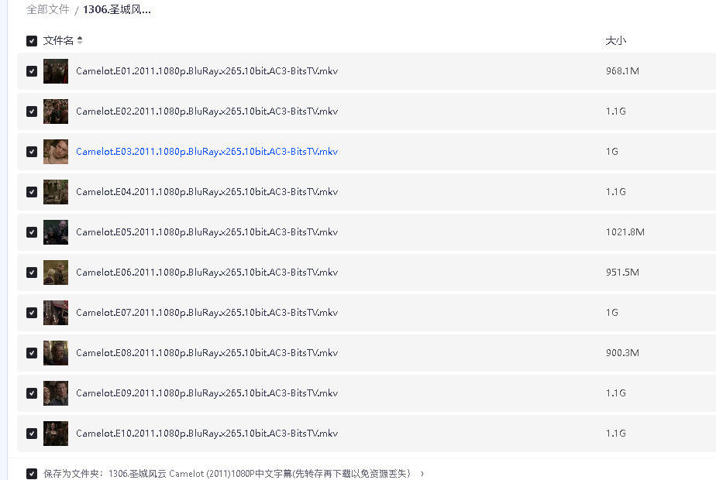The image size is (716, 480).
Task: Deselect the Camelot E08 file checkbox
Action: tap(32, 353)
